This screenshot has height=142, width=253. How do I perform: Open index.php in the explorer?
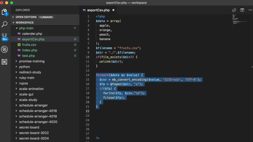click(45, 50)
